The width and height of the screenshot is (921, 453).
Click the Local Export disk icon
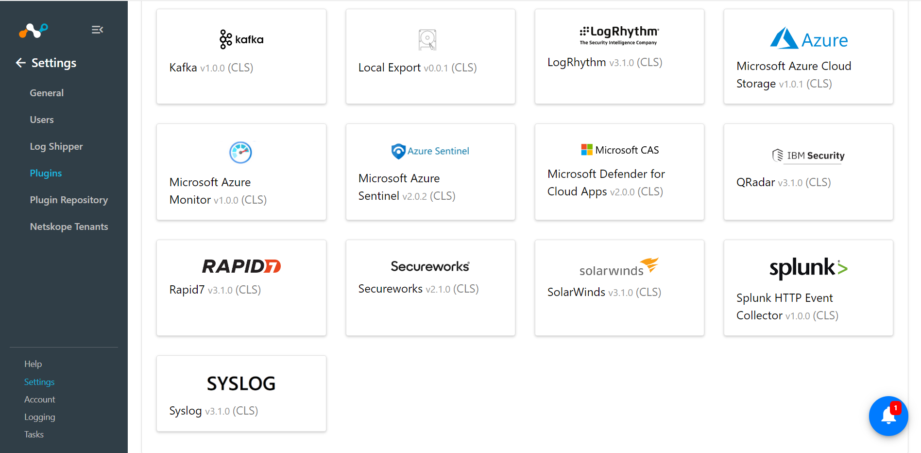coord(427,40)
